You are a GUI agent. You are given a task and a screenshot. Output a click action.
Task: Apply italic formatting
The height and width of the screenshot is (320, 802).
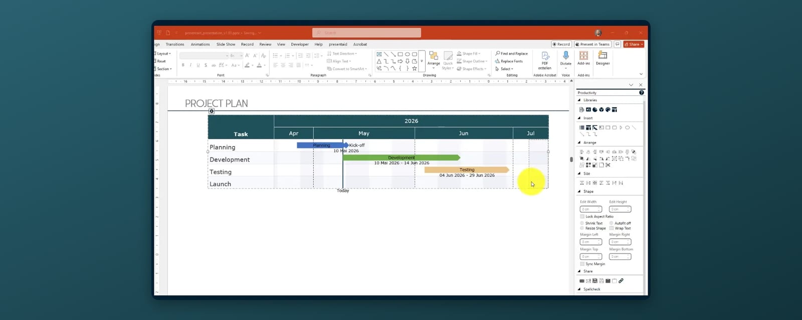pos(190,65)
